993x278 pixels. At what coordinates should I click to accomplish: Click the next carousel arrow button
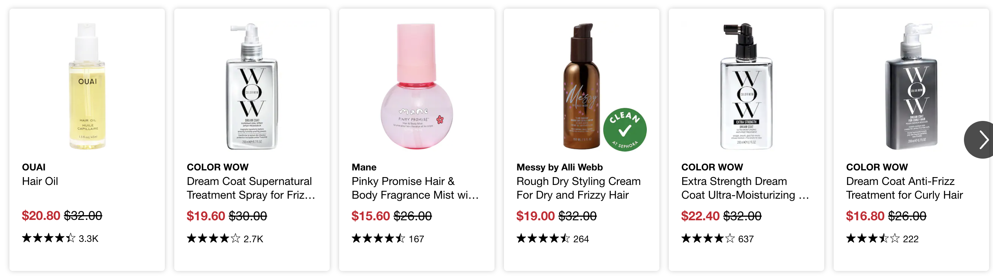(981, 140)
